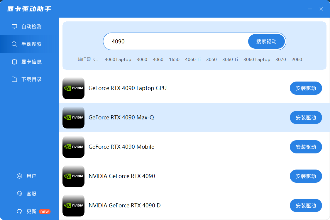Select the 2060 popular card link
This screenshot has height=220, width=330.
pyautogui.click(x=297, y=60)
